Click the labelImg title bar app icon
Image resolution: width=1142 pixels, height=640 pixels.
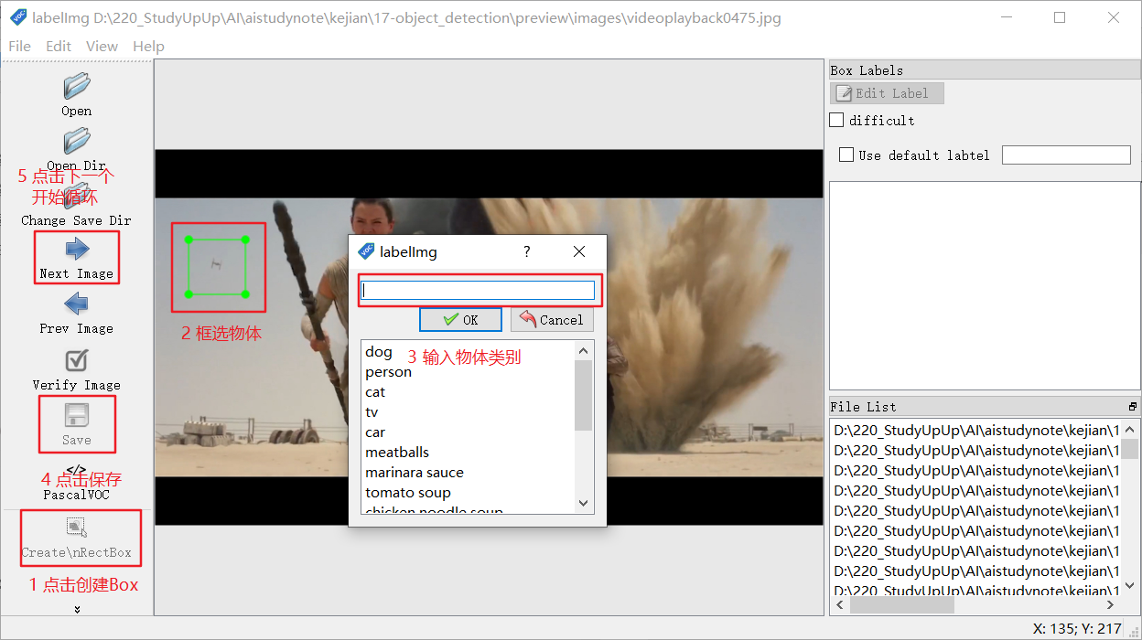click(16, 16)
